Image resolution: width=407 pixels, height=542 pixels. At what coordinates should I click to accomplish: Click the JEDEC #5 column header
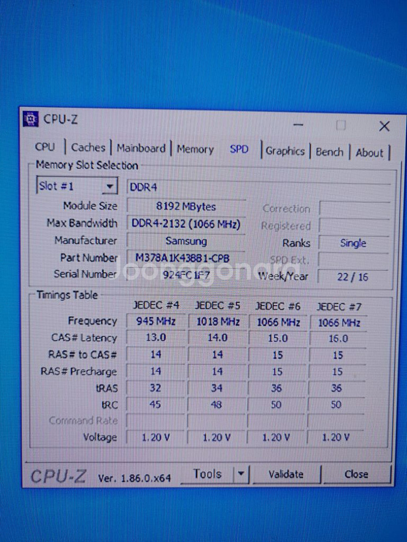pyautogui.click(x=218, y=306)
